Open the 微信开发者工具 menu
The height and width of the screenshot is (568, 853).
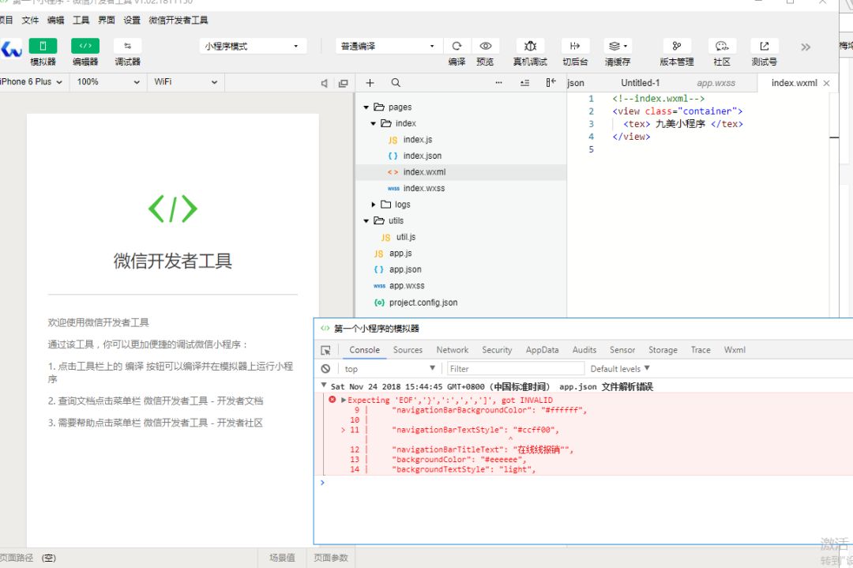178,20
